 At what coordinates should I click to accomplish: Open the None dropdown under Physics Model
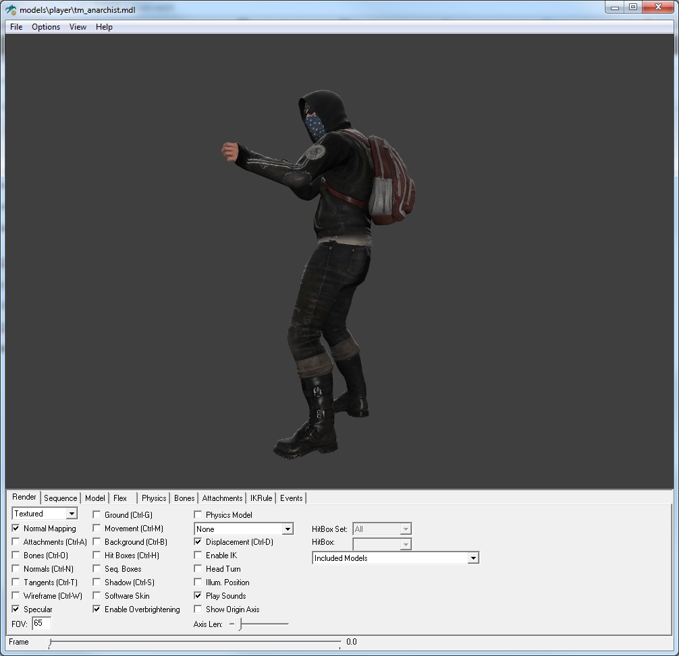[x=288, y=529]
